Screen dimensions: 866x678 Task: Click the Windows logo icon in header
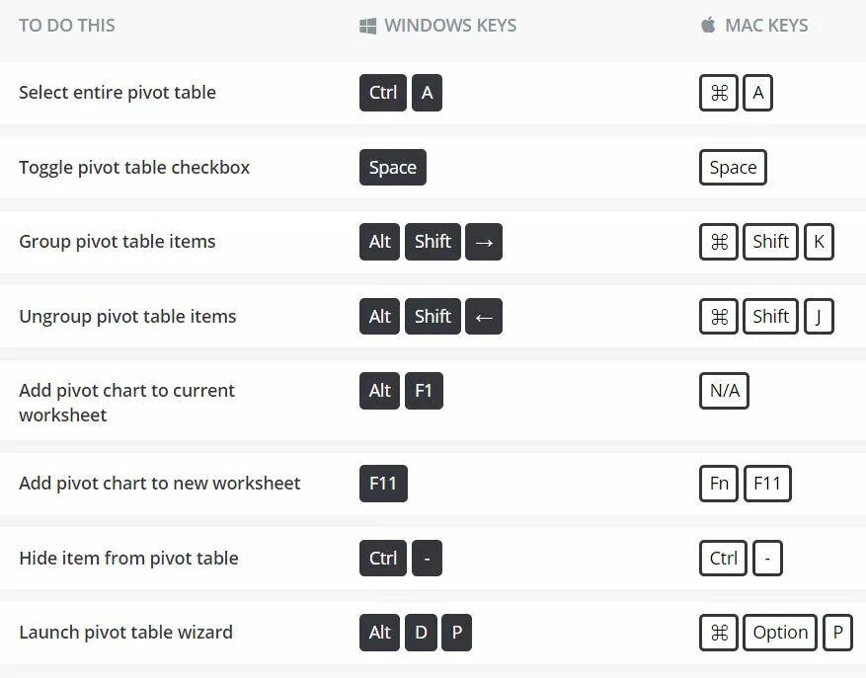[x=368, y=26]
